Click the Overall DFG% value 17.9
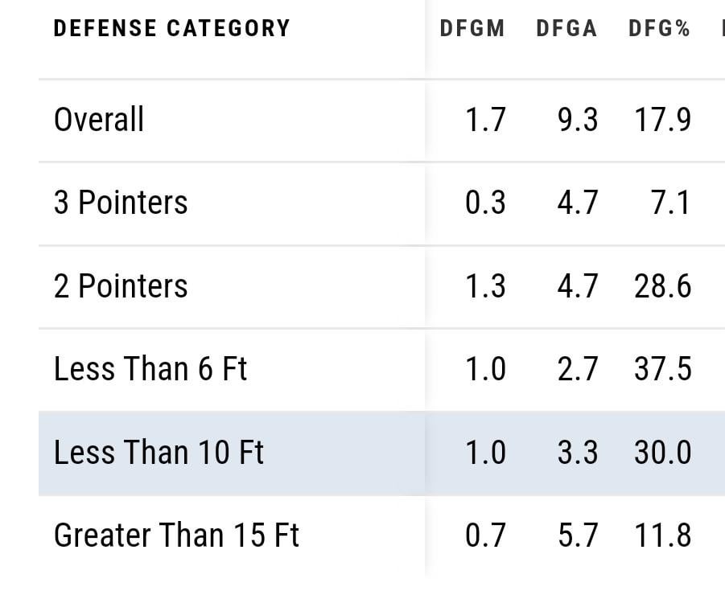 pyautogui.click(x=661, y=121)
